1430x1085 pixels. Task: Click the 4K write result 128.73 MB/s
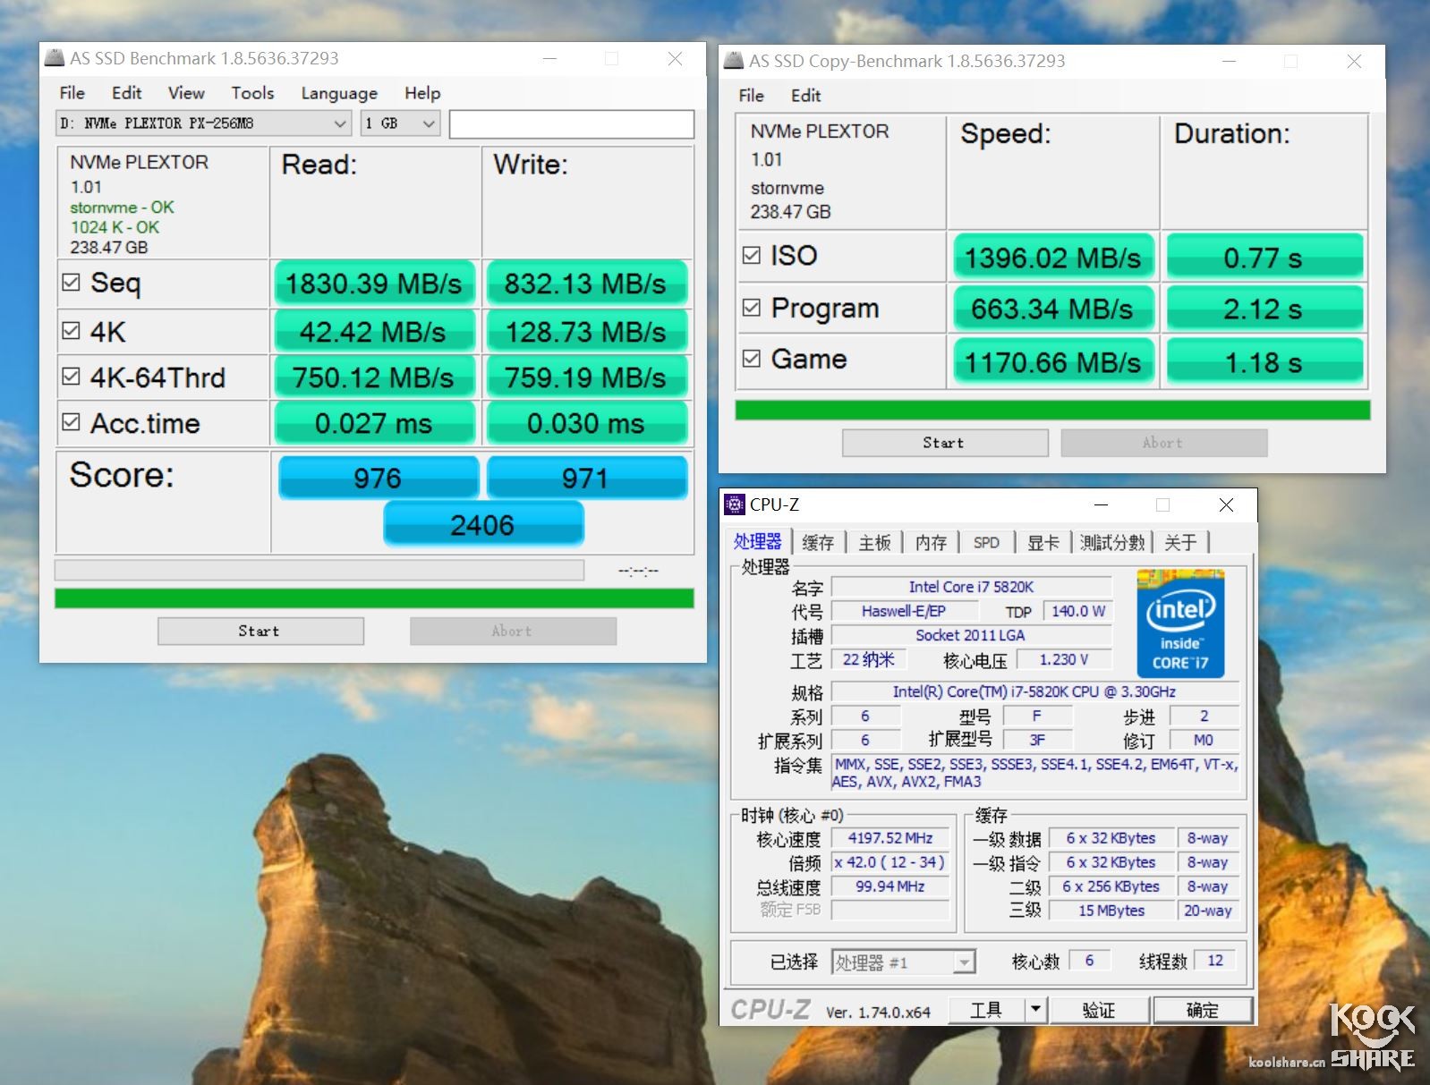(x=586, y=332)
